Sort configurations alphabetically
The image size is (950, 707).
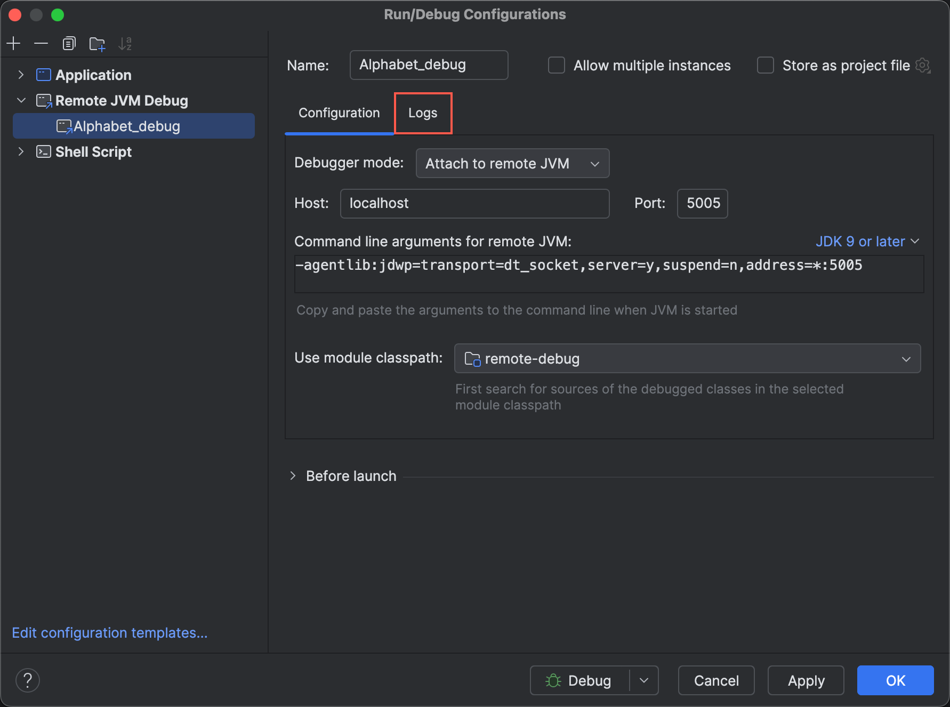pos(125,43)
